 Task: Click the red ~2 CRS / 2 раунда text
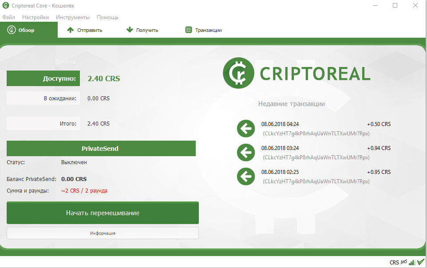tap(84, 191)
